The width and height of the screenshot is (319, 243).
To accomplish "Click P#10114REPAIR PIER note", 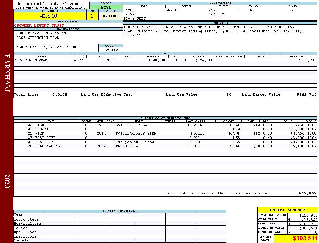I will [x=136, y=134].
